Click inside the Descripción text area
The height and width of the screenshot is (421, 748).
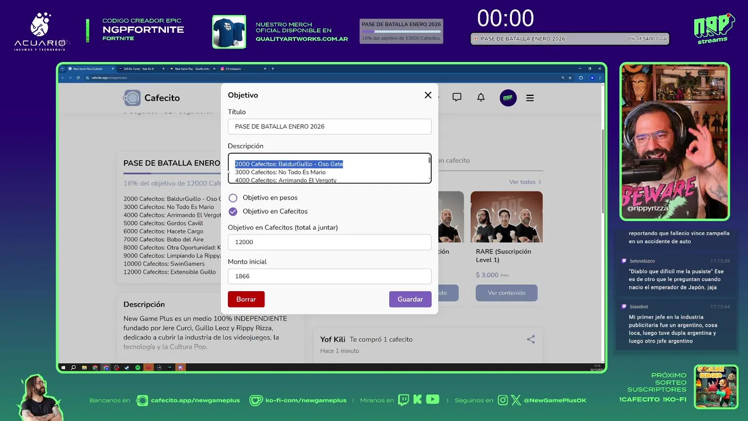[x=330, y=168]
